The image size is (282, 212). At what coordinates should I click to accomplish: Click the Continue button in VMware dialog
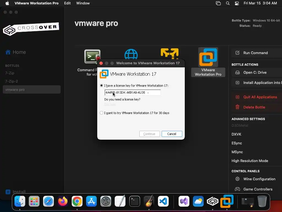click(x=150, y=134)
